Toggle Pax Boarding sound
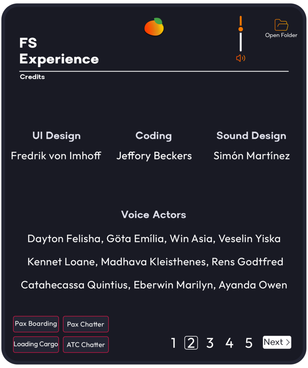Image resolution: width=308 pixels, height=368 pixels. tap(36, 324)
